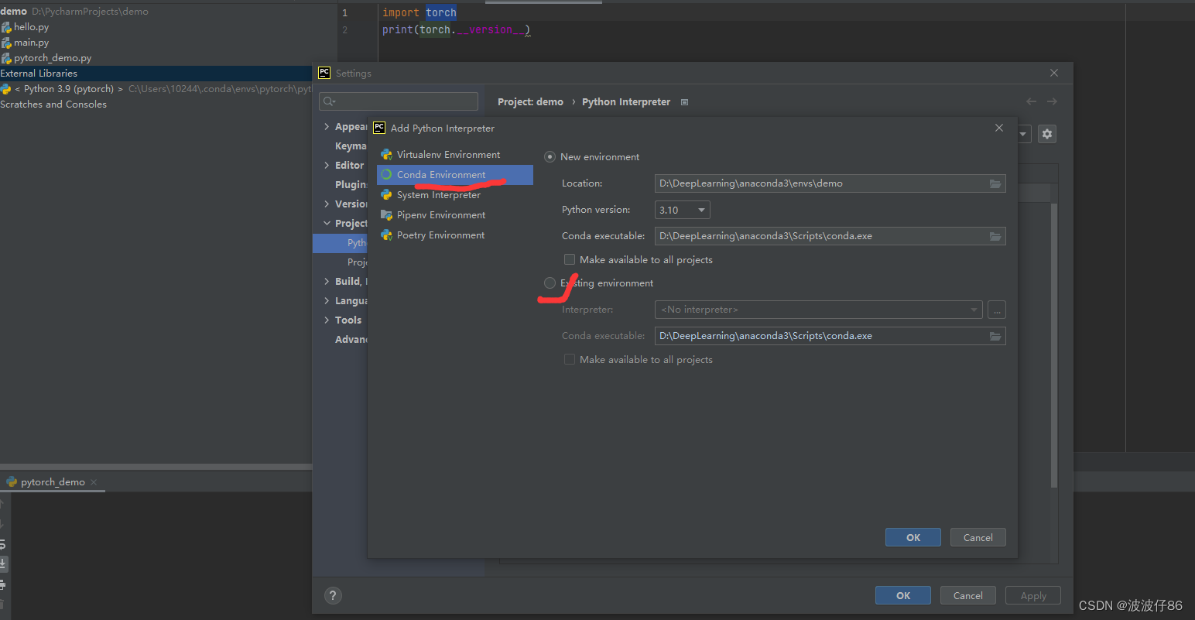The width and height of the screenshot is (1195, 620).
Task: Click Apply in the Settings window
Action: click(1033, 596)
